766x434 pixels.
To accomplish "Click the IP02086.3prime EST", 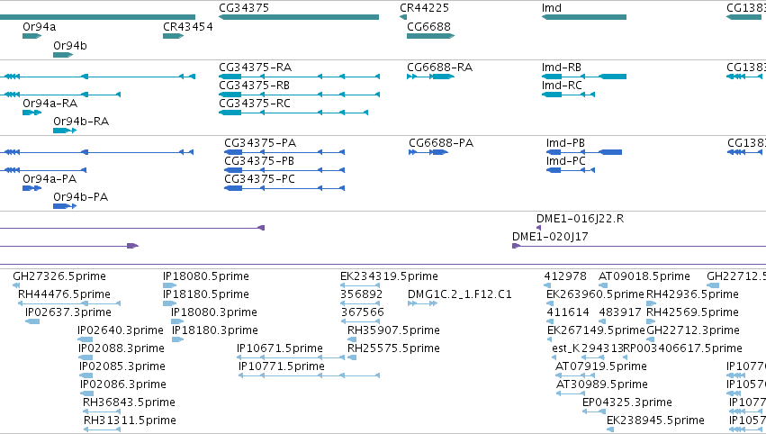I will [86, 393].
